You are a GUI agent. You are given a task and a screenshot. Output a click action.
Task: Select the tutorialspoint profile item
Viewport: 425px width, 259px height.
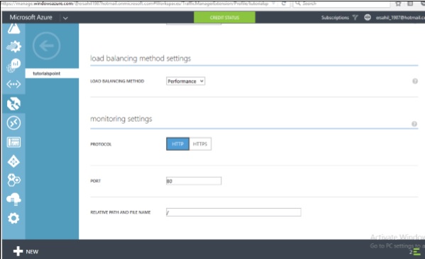point(52,74)
